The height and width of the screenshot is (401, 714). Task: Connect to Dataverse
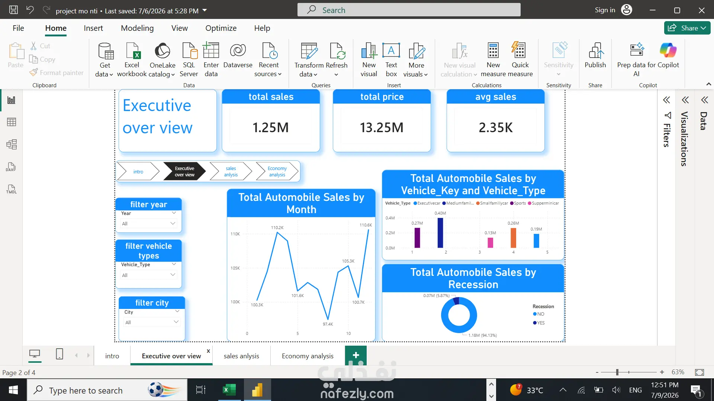coord(238,56)
